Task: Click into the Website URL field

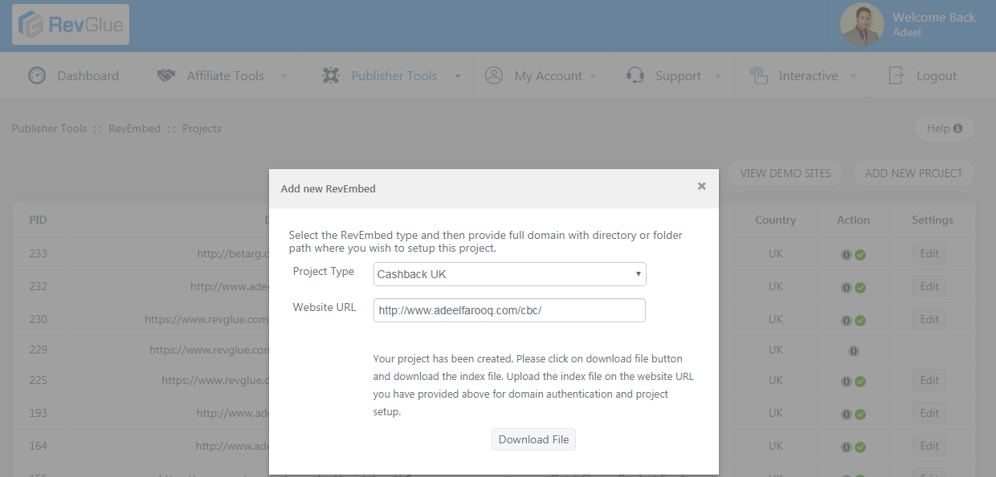Action: [509, 310]
